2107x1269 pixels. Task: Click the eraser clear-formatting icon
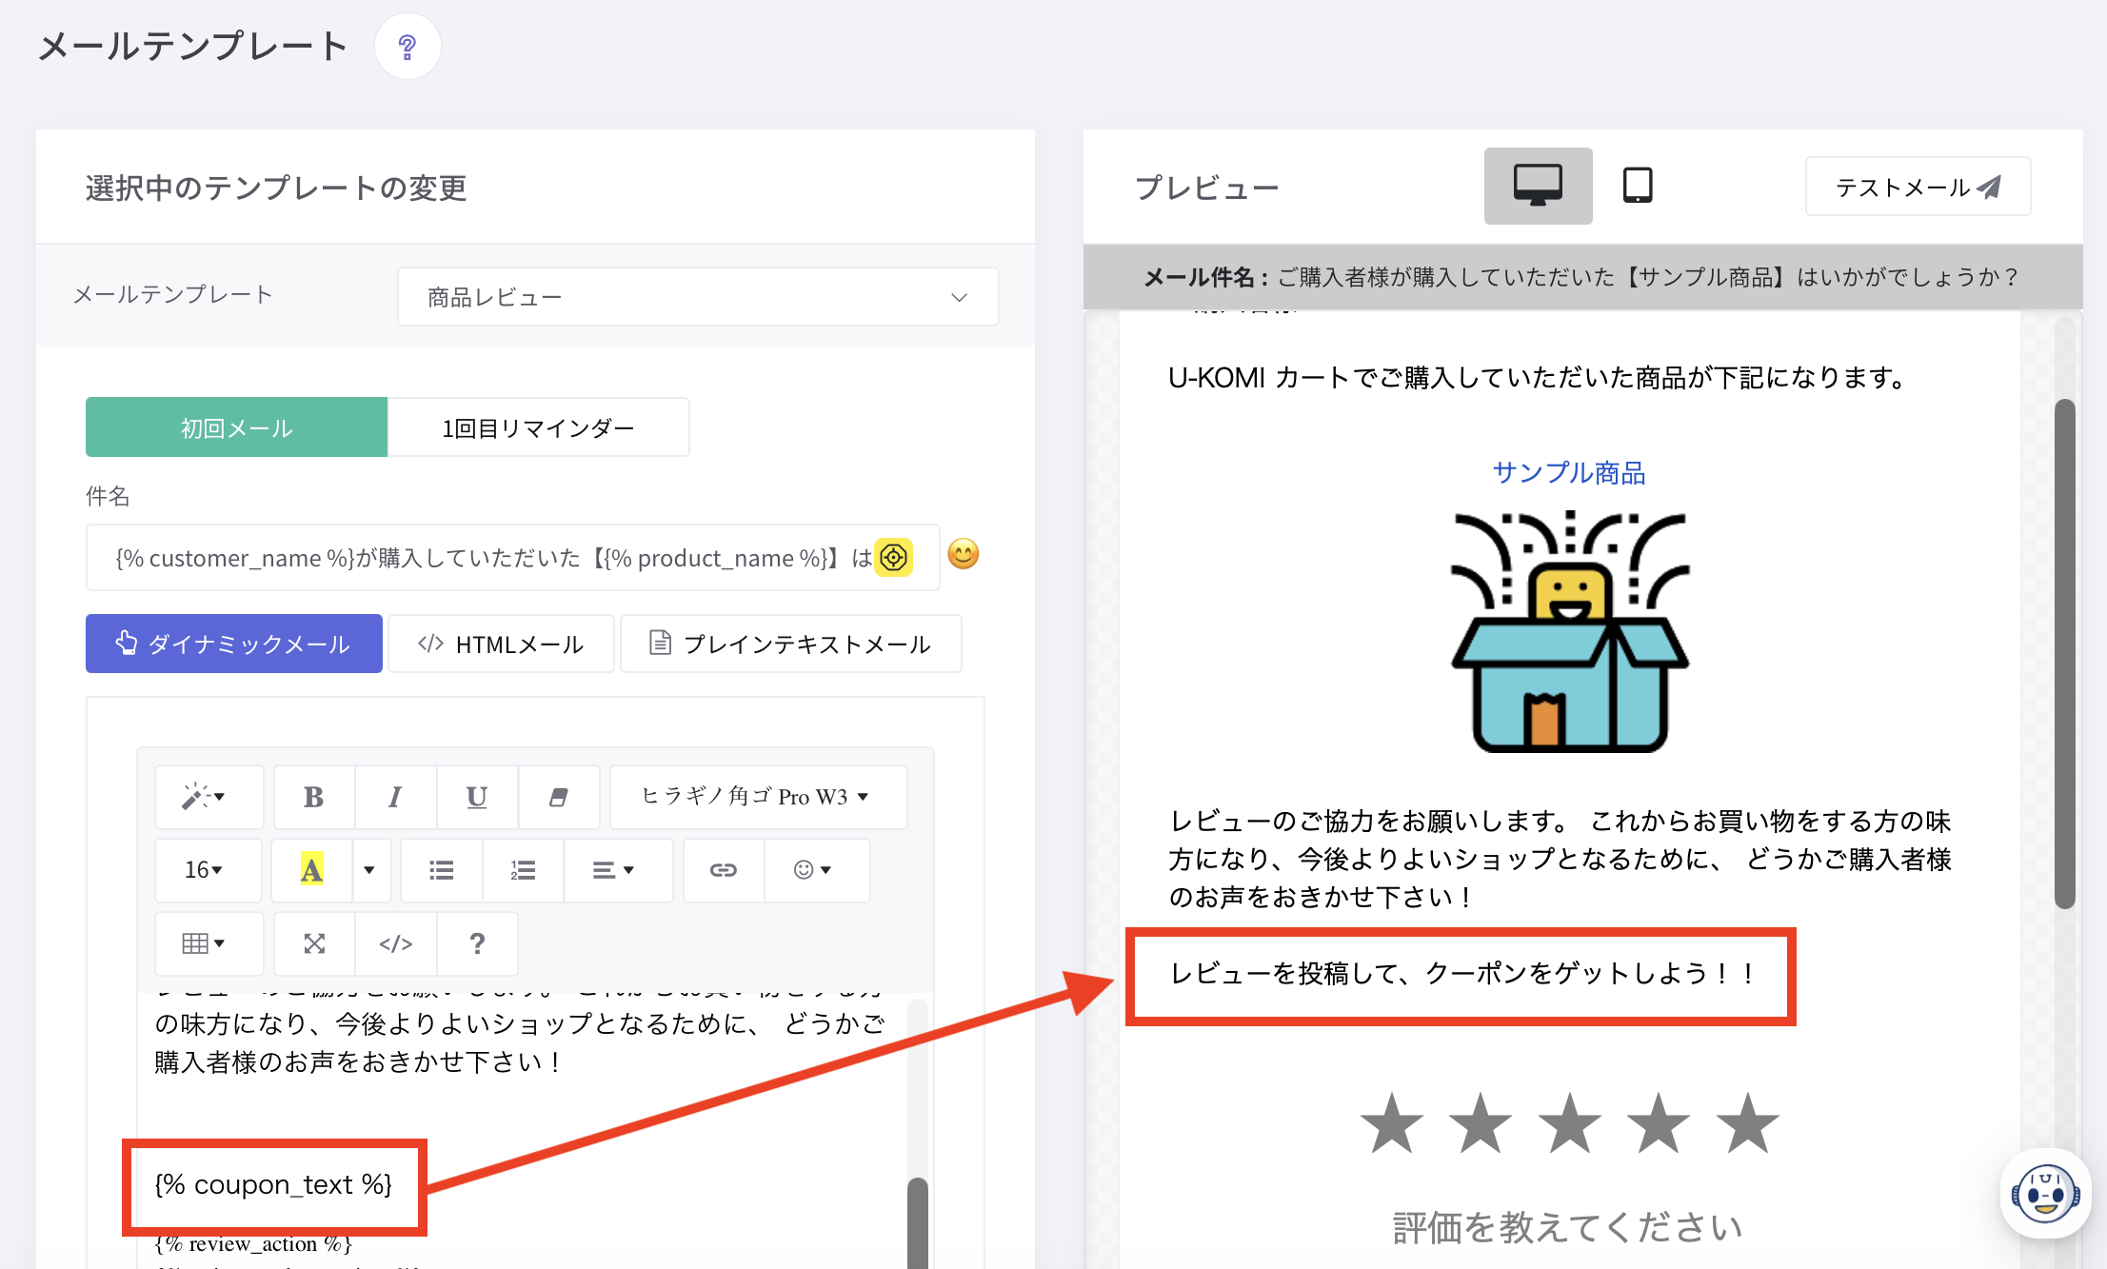coord(559,797)
